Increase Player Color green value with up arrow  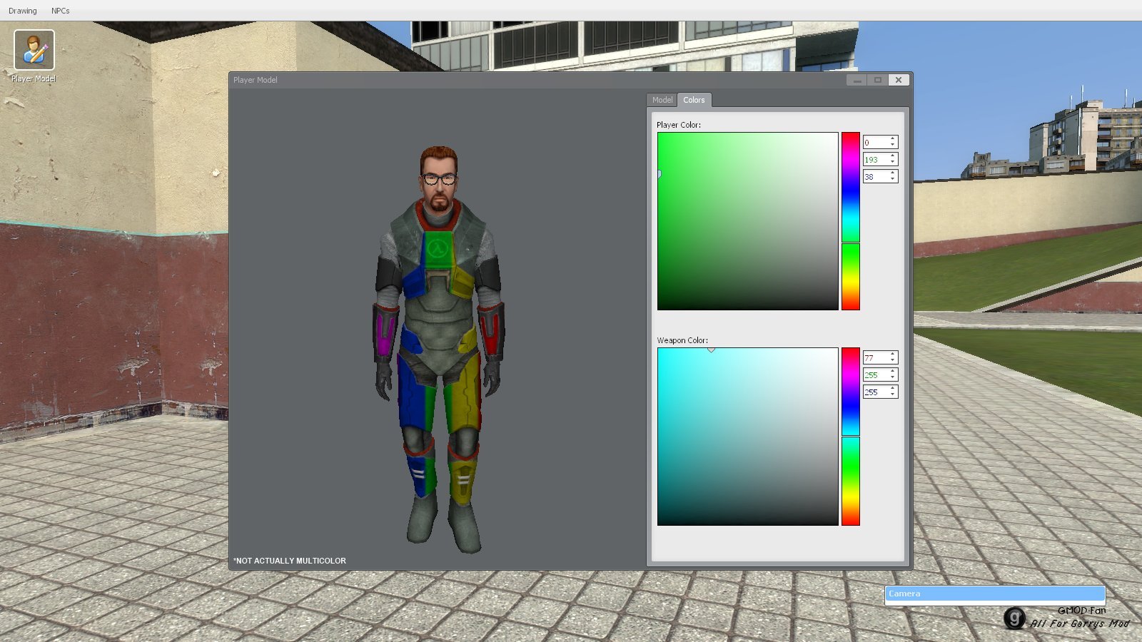[892, 156]
